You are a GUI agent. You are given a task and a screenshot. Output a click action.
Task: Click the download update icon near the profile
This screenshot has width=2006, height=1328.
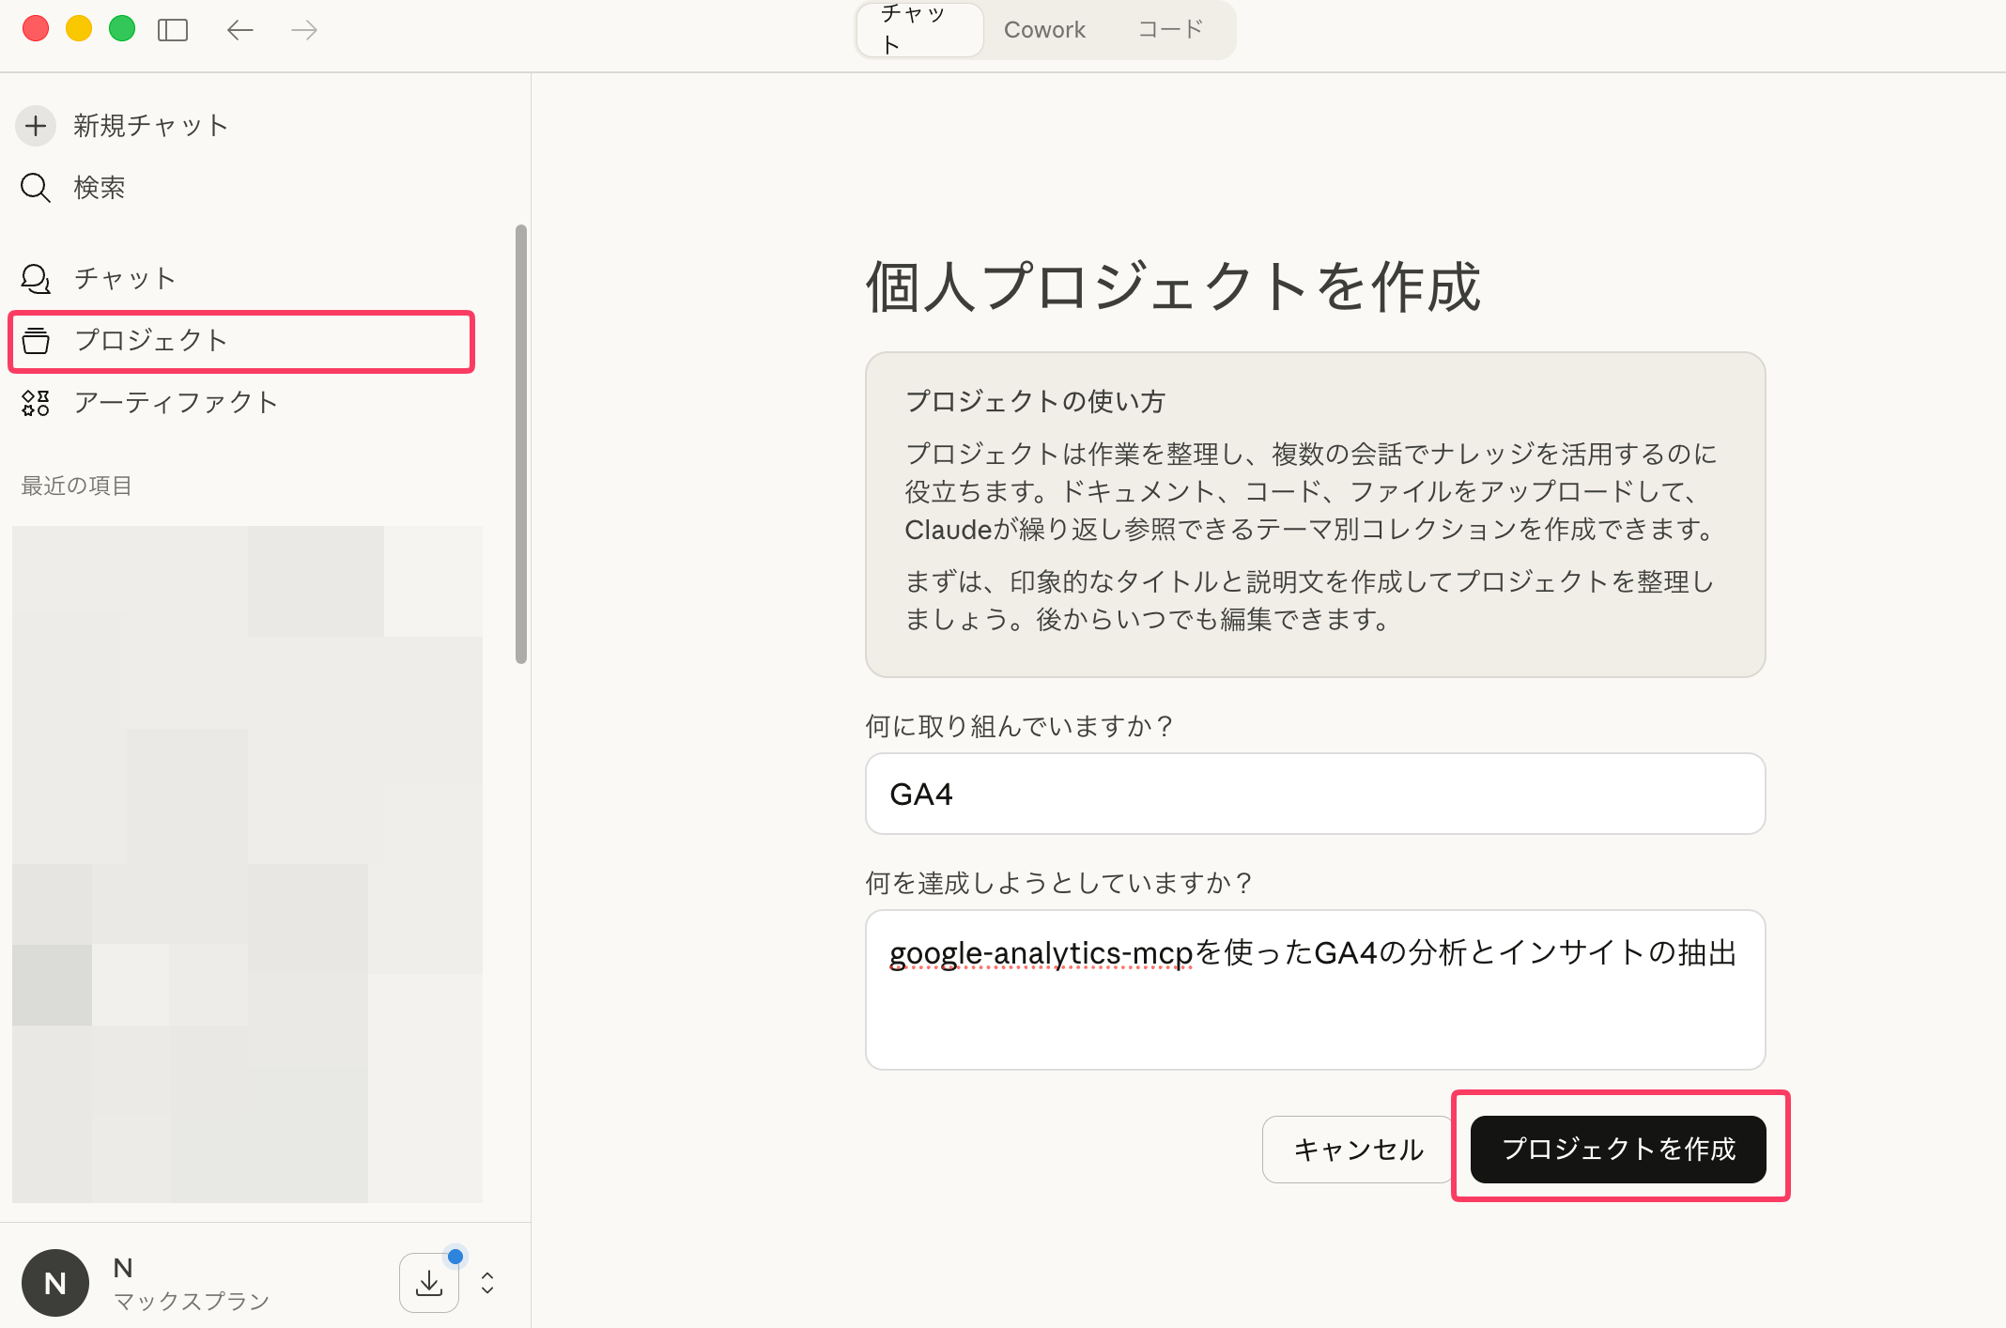[429, 1282]
